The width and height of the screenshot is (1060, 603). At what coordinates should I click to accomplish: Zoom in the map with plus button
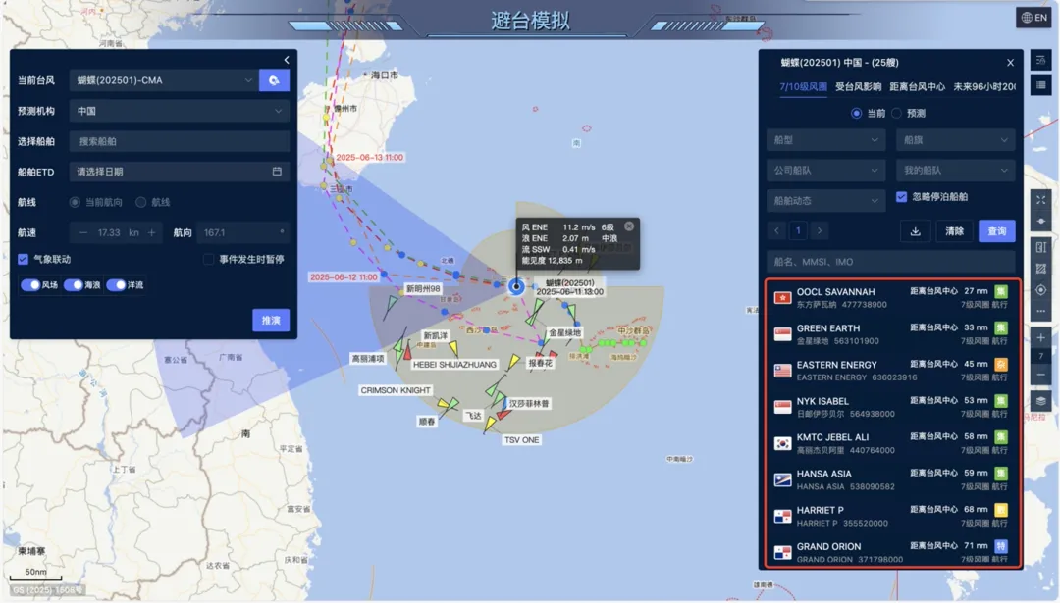click(1041, 337)
